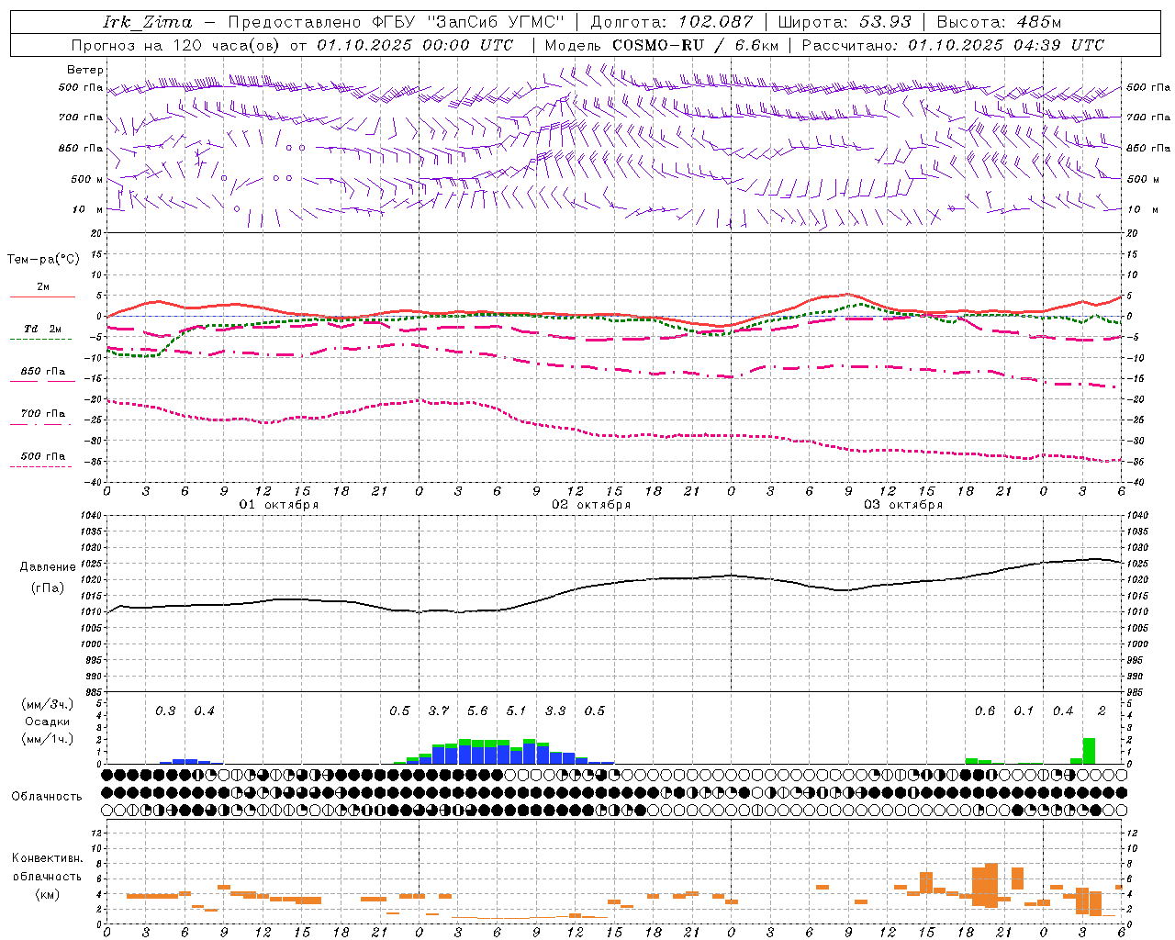1175x940 pixels.
Task: Click the red 2м temperature legend line
Action: (42, 297)
